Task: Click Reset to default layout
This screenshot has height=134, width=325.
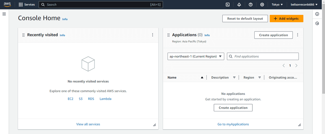Action: point(245,19)
